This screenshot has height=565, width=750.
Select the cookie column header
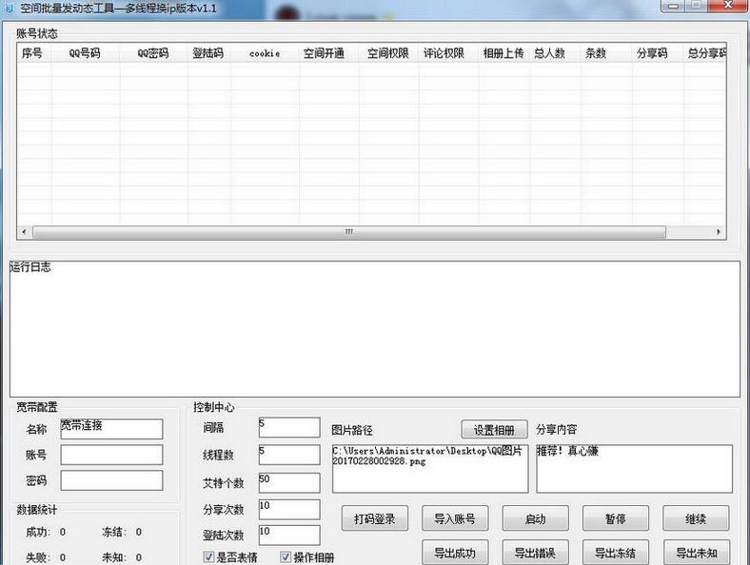(x=265, y=53)
